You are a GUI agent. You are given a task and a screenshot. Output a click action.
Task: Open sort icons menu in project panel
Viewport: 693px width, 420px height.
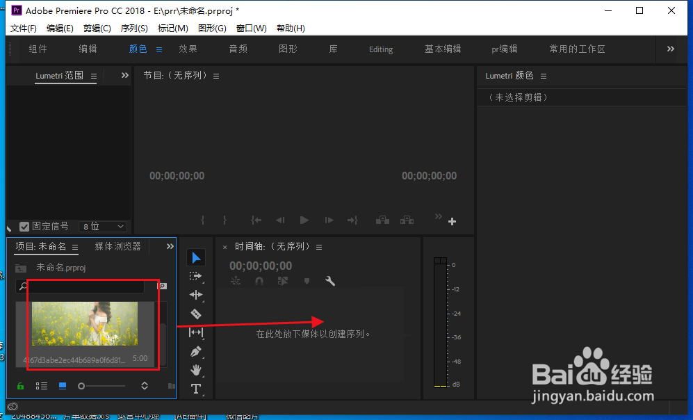click(145, 386)
